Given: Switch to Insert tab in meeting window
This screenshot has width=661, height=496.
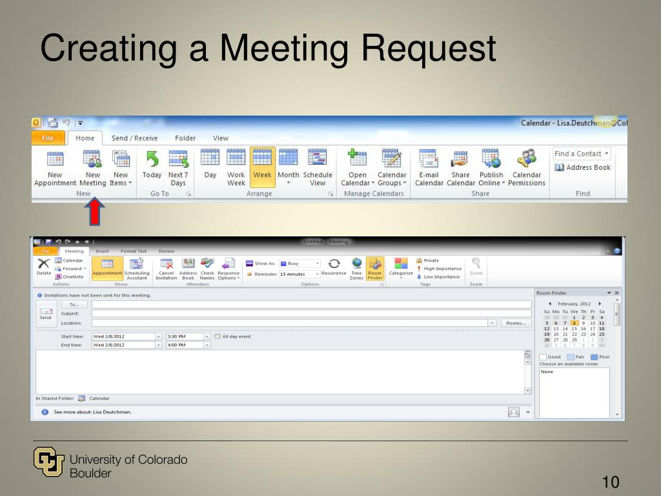Looking at the screenshot, I should click(102, 251).
